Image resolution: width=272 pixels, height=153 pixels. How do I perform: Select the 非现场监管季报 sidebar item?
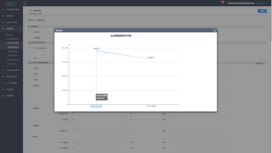point(13,43)
